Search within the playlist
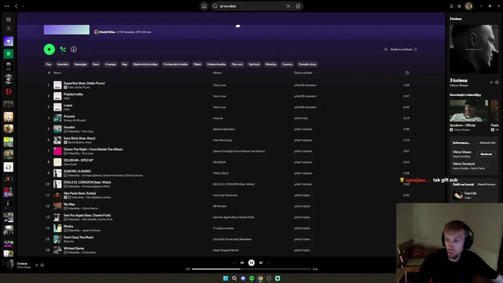This screenshot has height=283, width=503. (386, 50)
